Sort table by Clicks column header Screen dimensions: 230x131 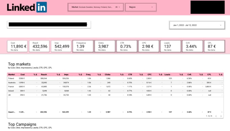(108, 75)
